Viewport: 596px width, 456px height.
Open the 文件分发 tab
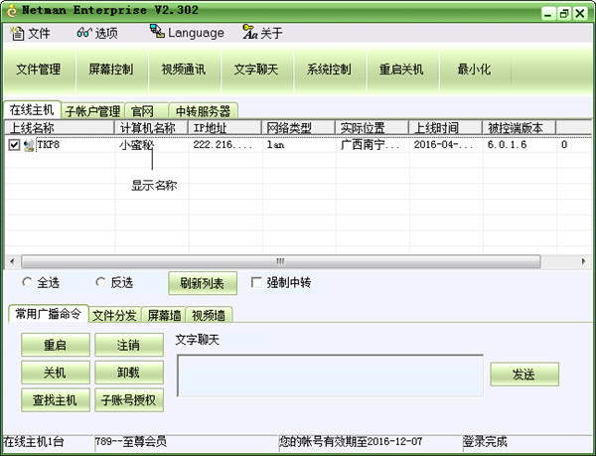(114, 315)
